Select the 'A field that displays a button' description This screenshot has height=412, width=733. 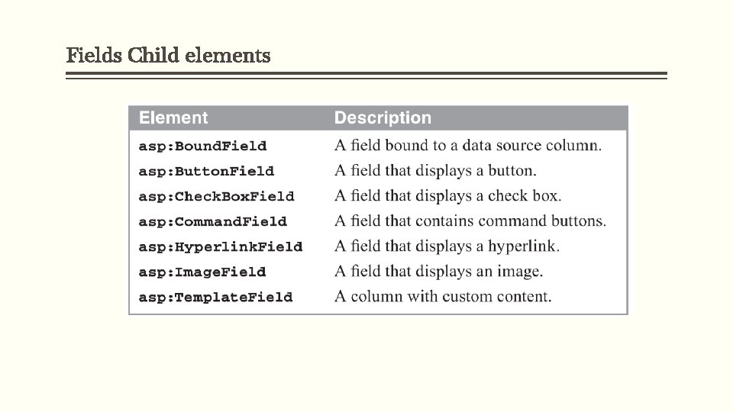435,170
